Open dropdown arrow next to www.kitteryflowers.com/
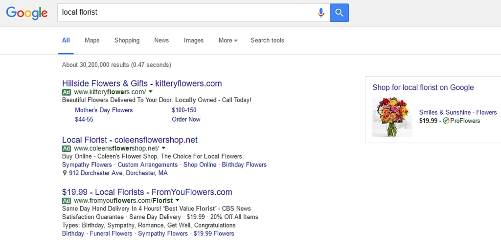Viewport: 501px width, 250px height. point(151,92)
